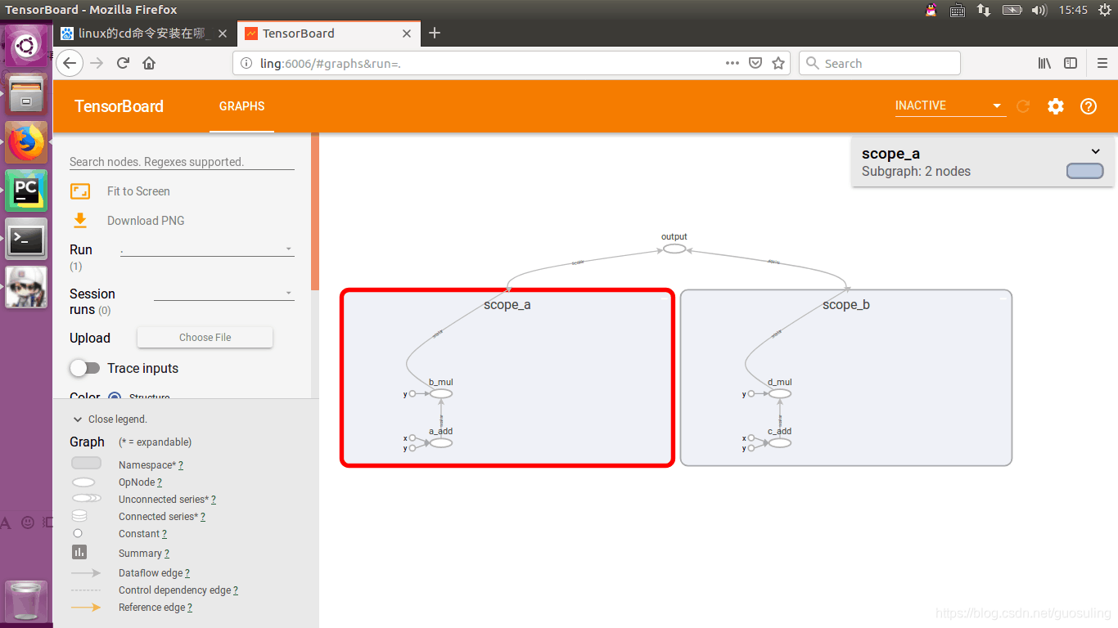Open a new browser tab
Screen dimensions: 1118x628
pyautogui.click(x=435, y=34)
